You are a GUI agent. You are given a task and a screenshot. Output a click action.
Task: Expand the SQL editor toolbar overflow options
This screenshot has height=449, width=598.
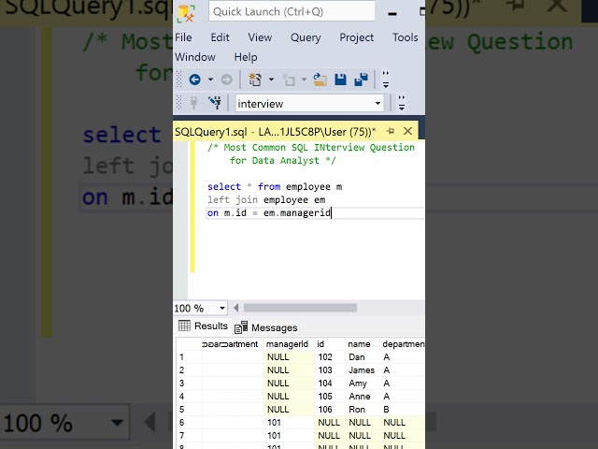coord(401,103)
